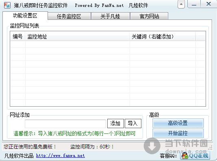This screenshot has height=161, width=217.
Task: Click the 编号 column header
Action: click(18, 36)
